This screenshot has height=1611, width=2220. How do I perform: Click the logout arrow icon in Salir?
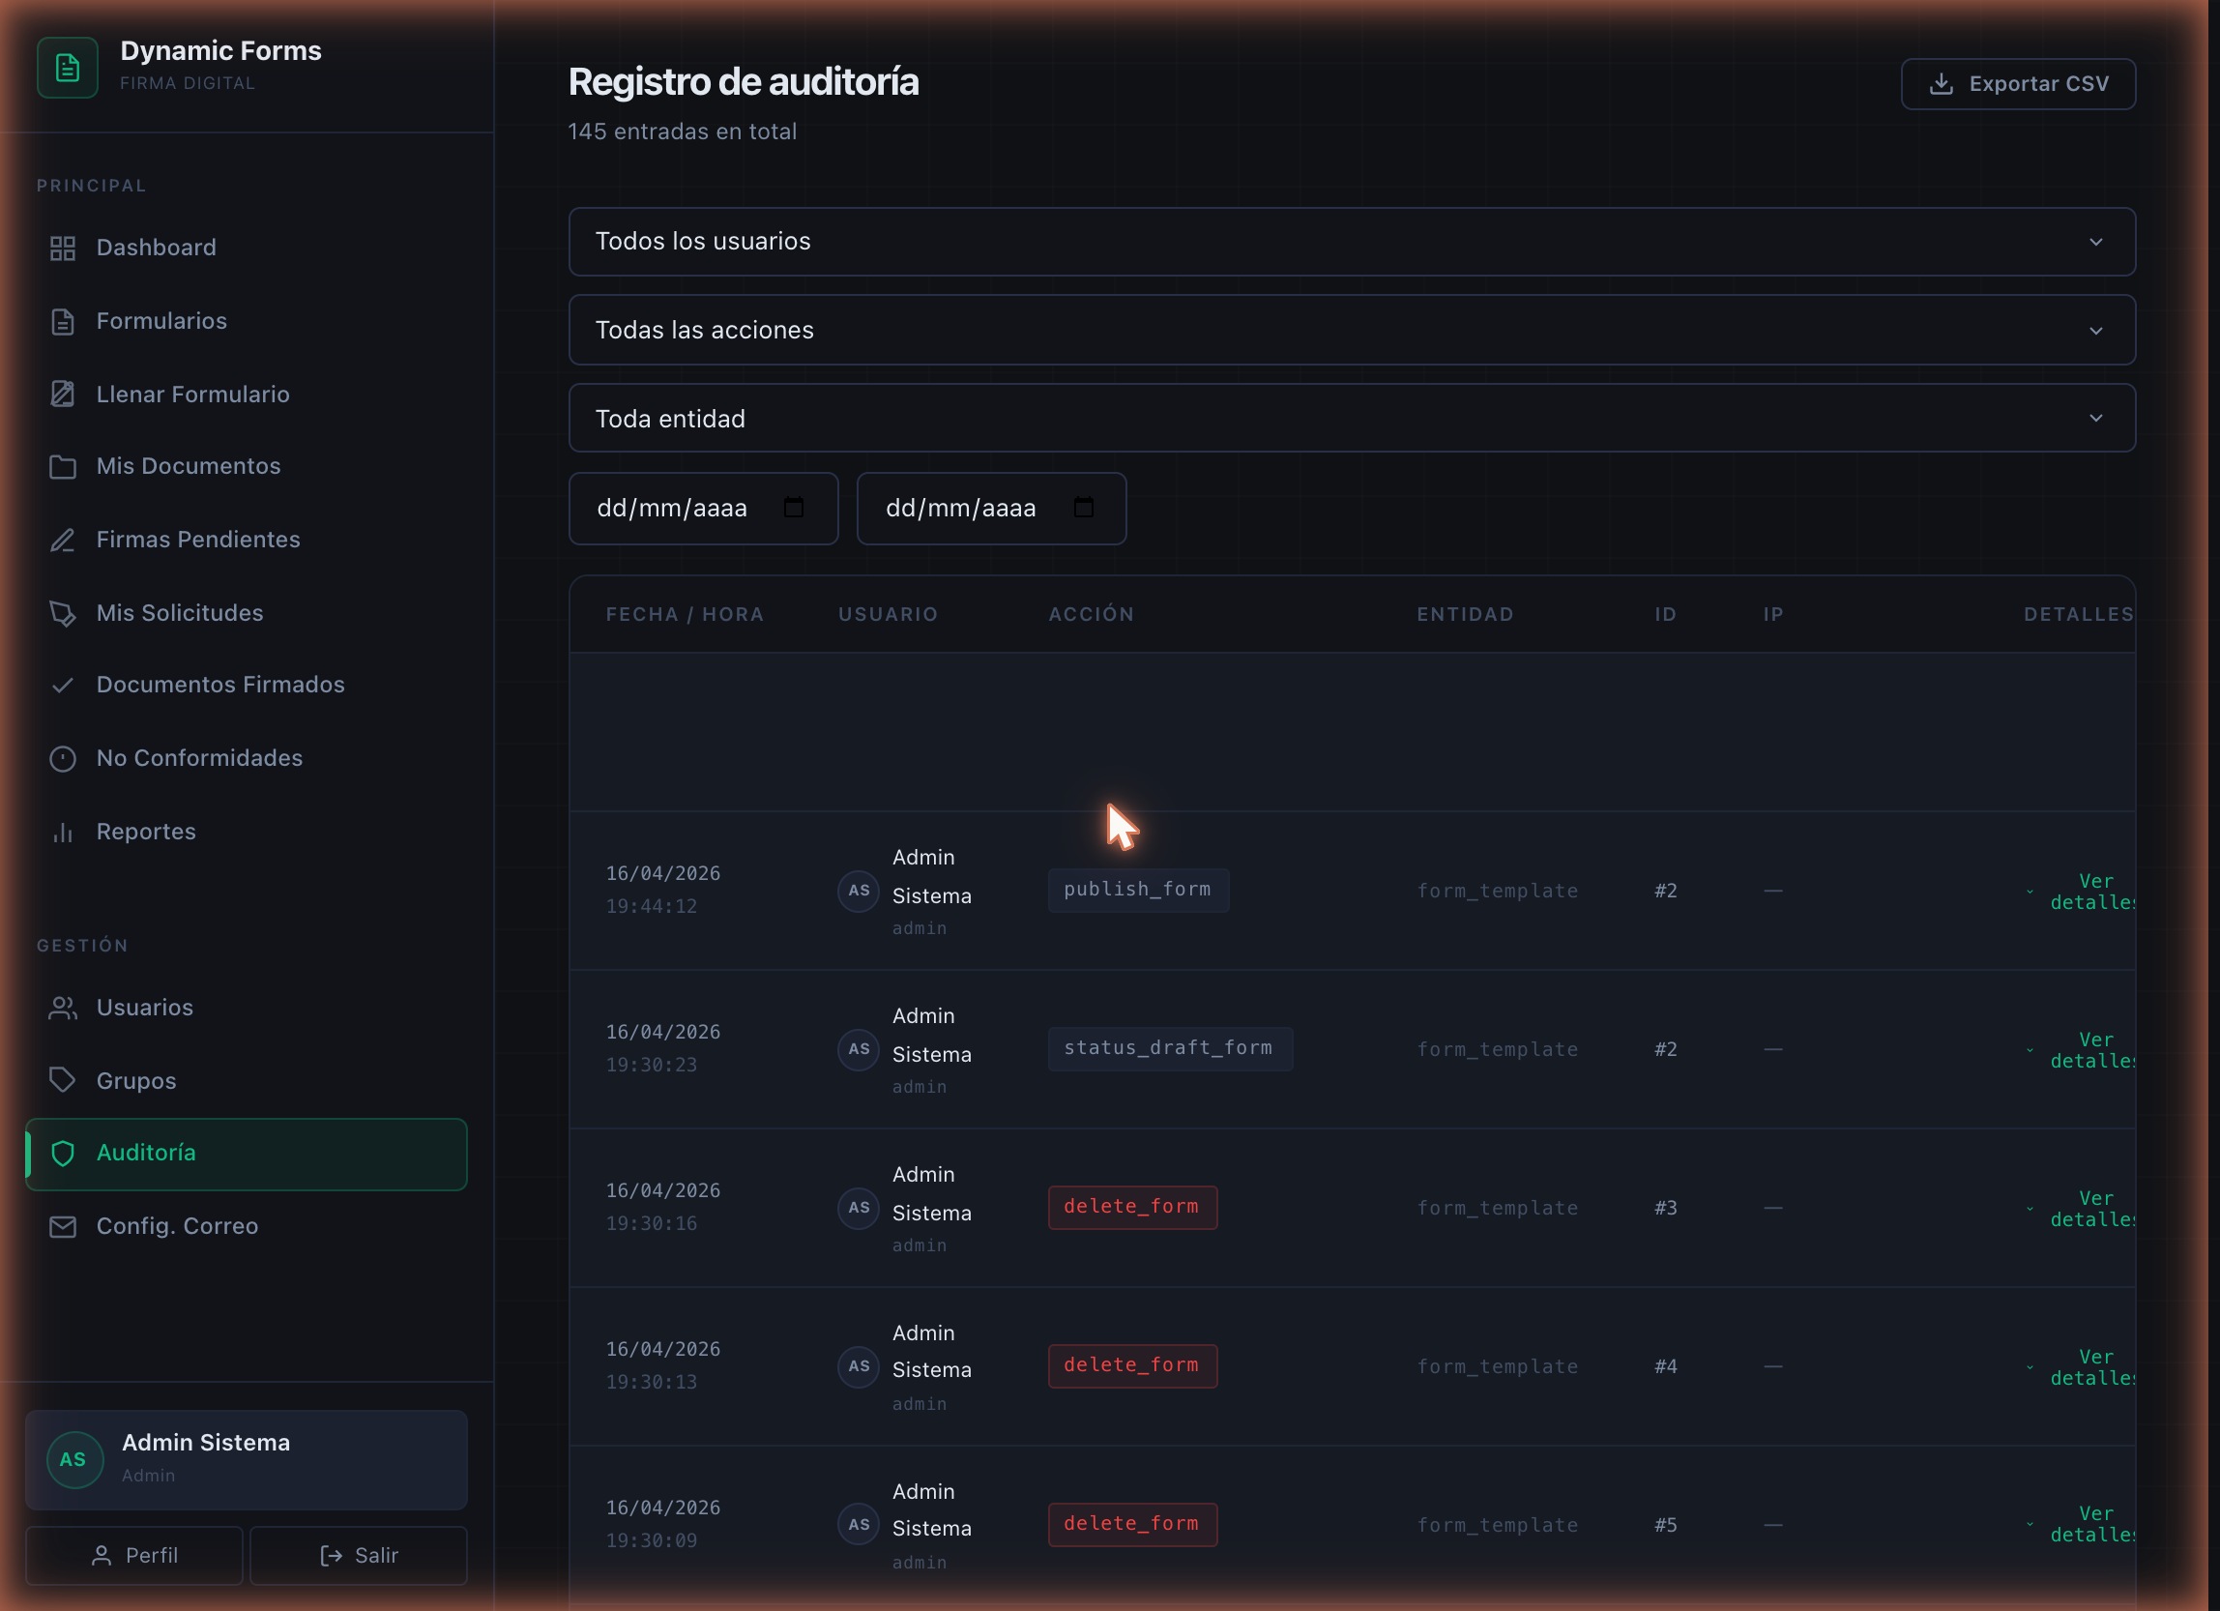(332, 1555)
